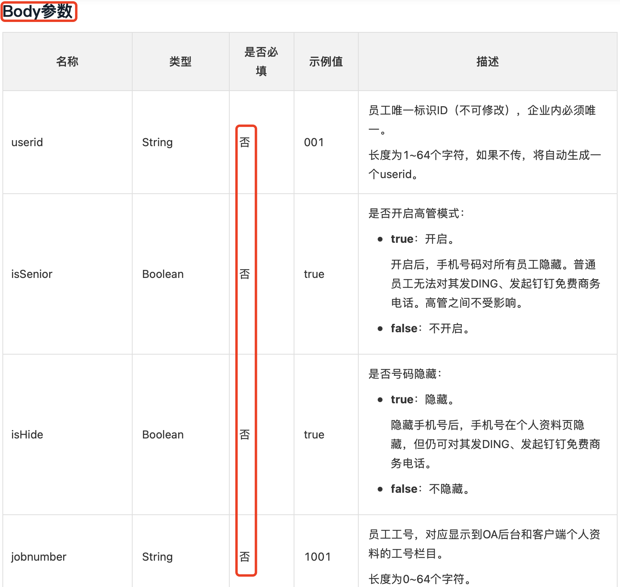The image size is (620, 587).
Task: Select the Body参数 heading
Action: [x=38, y=11]
